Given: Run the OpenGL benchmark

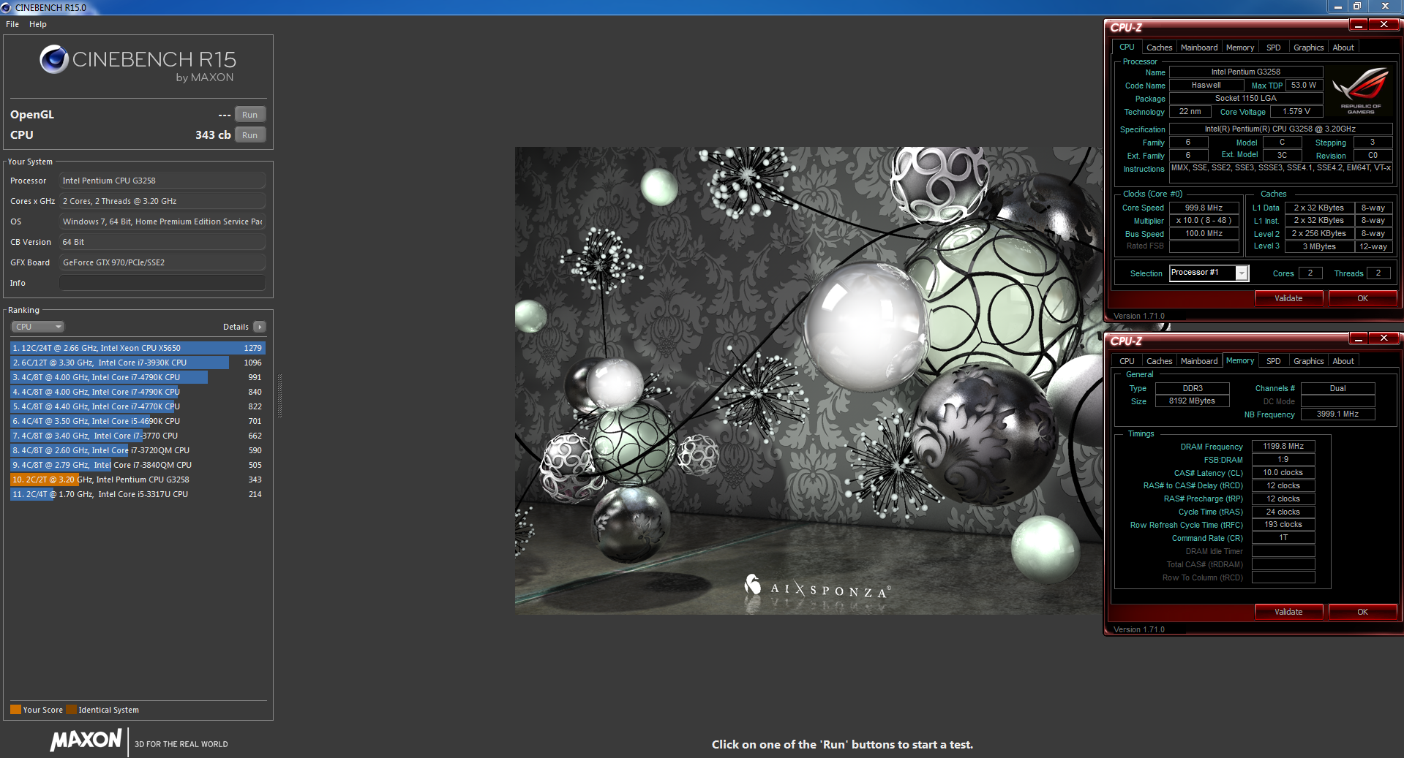Looking at the screenshot, I should tap(249, 115).
